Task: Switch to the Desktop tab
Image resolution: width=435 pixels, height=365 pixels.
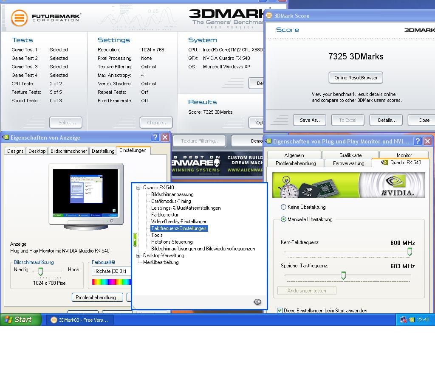Action: [x=37, y=151]
